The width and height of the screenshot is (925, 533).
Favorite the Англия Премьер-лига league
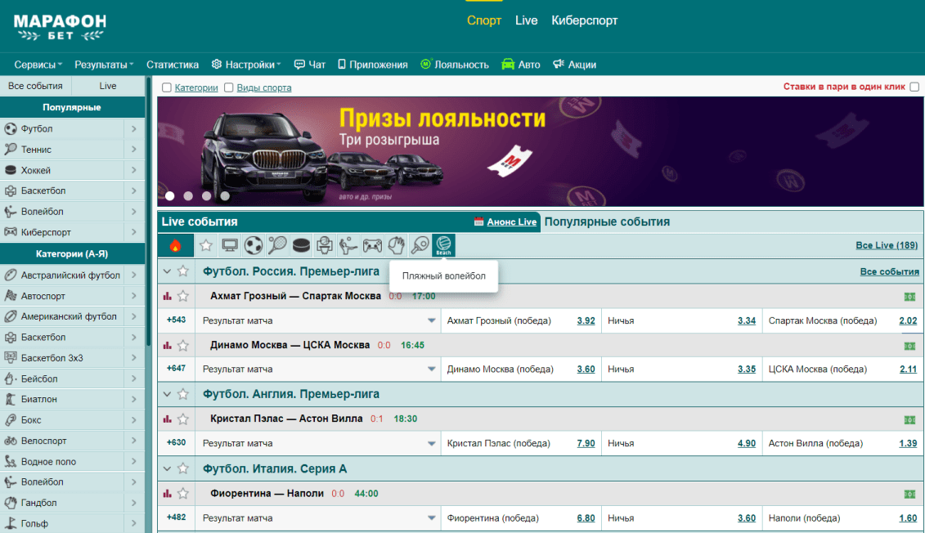pos(183,394)
